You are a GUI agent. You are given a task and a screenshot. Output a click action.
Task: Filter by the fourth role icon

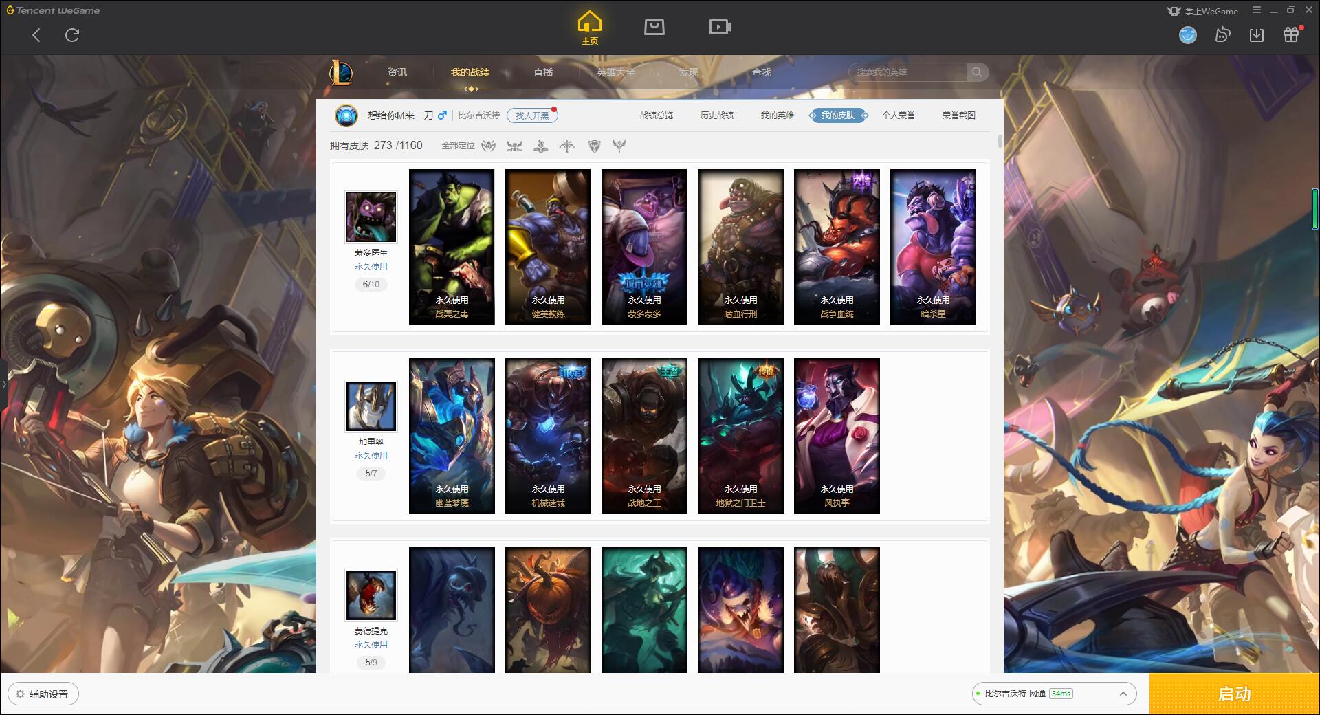[x=567, y=146]
